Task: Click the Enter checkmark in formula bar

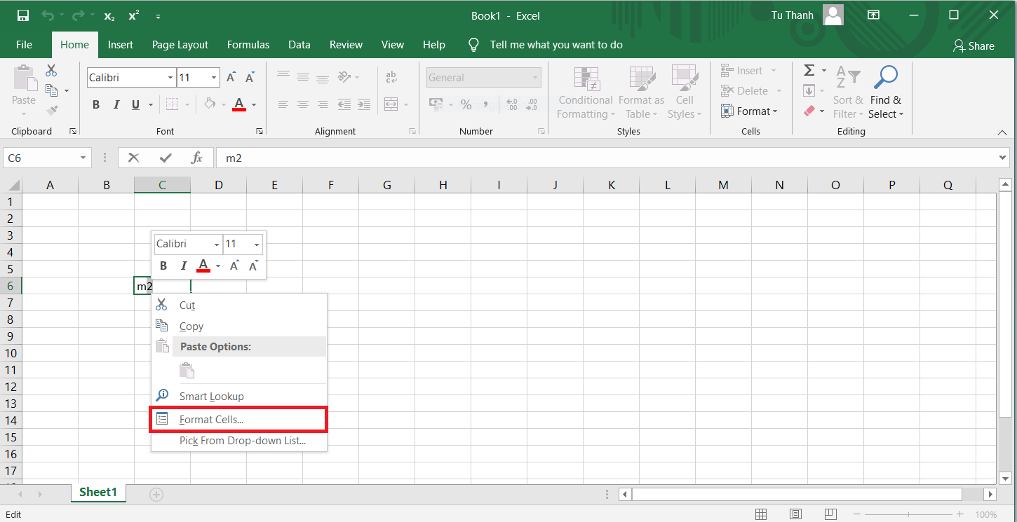Action: pyautogui.click(x=166, y=158)
